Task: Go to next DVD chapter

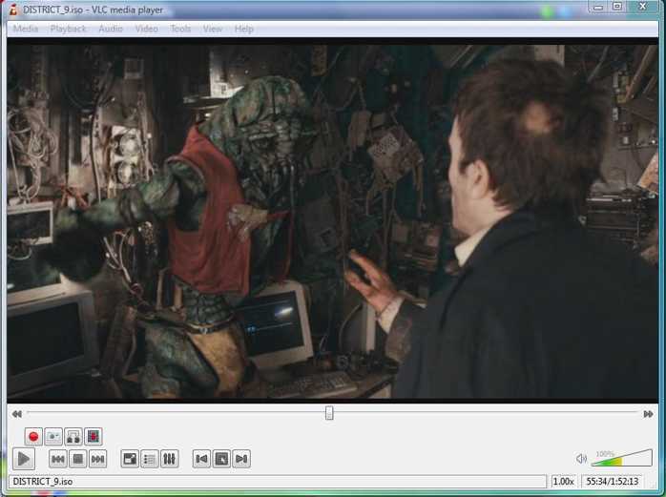Action: pyautogui.click(x=241, y=459)
